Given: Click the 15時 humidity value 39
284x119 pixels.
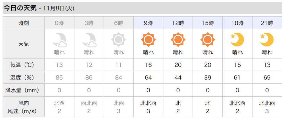Looking at the screenshot, I should 208,78.
